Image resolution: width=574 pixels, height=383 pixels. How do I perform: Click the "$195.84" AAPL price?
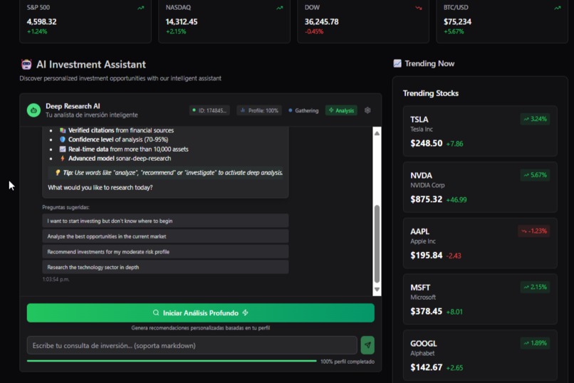pos(426,256)
